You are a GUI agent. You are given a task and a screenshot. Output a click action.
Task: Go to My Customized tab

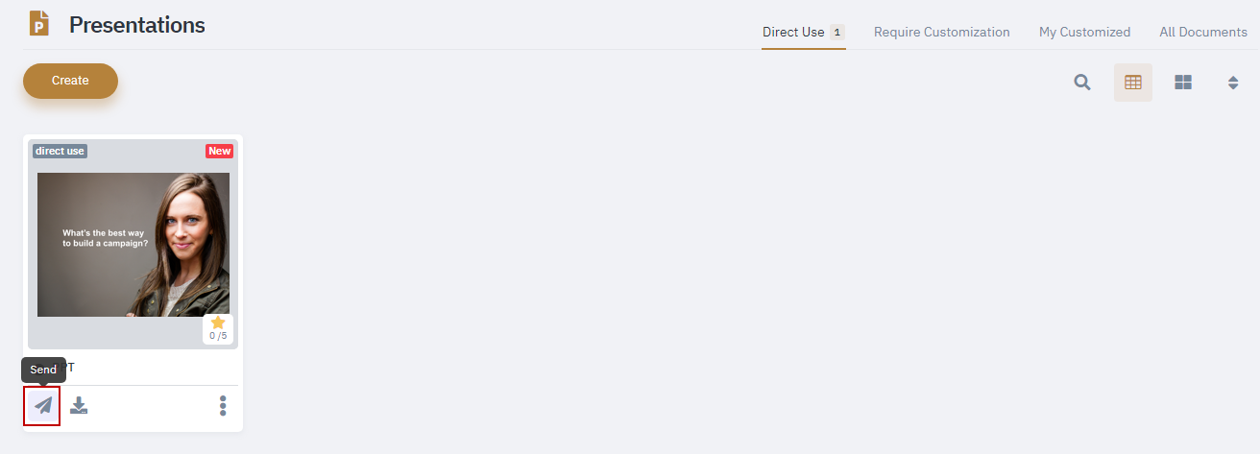click(x=1084, y=32)
